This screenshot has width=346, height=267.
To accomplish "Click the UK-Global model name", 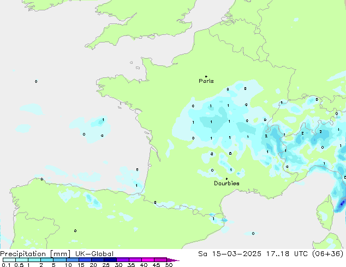I will point(94,254).
